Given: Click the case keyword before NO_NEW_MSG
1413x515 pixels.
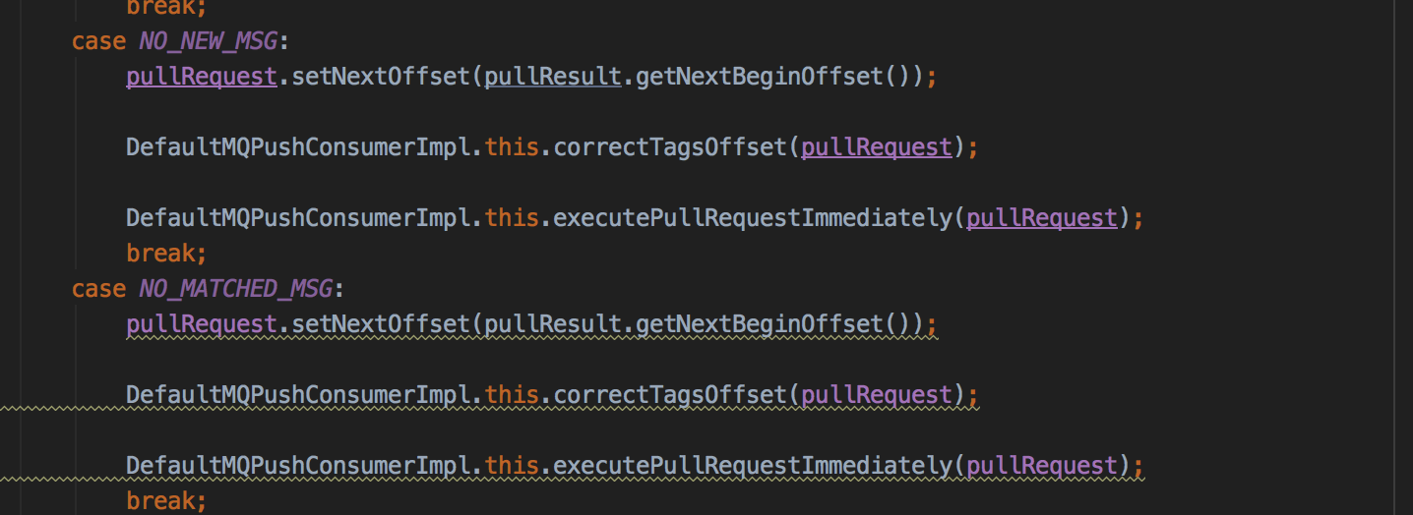Looking at the screenshot, I should [98, 41].
